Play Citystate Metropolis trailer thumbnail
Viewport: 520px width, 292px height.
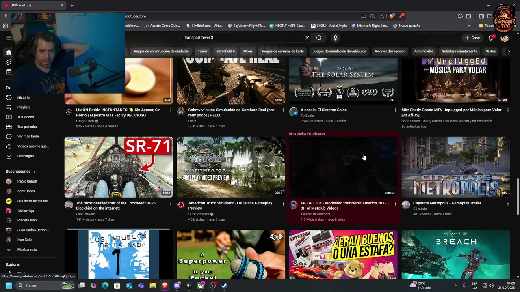(456, 167)
